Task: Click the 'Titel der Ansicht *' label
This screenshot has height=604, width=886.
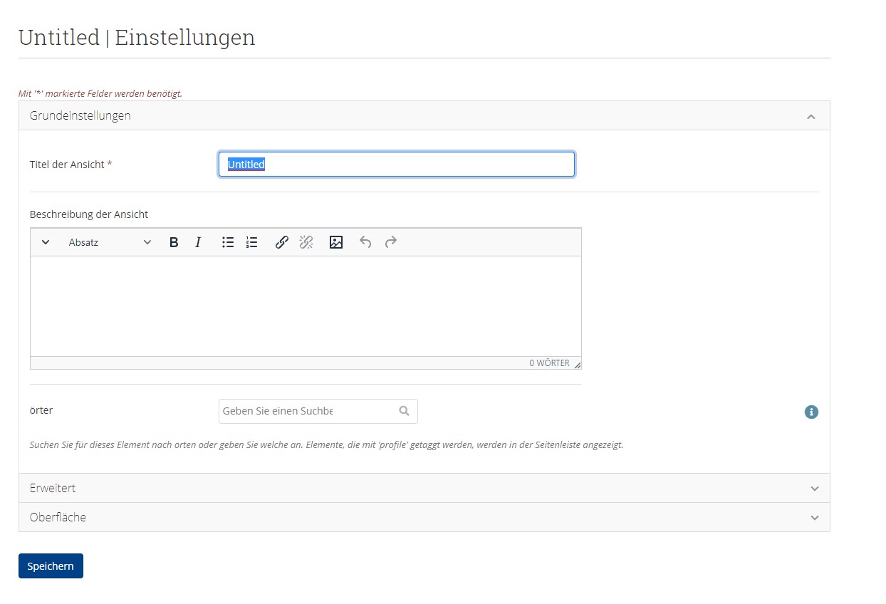Action: [x=71, y=165]
